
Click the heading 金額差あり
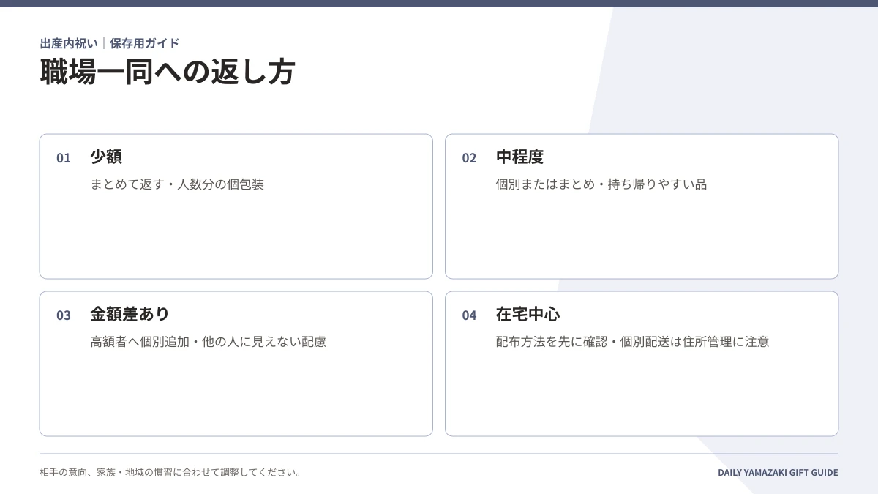point(130,314)
